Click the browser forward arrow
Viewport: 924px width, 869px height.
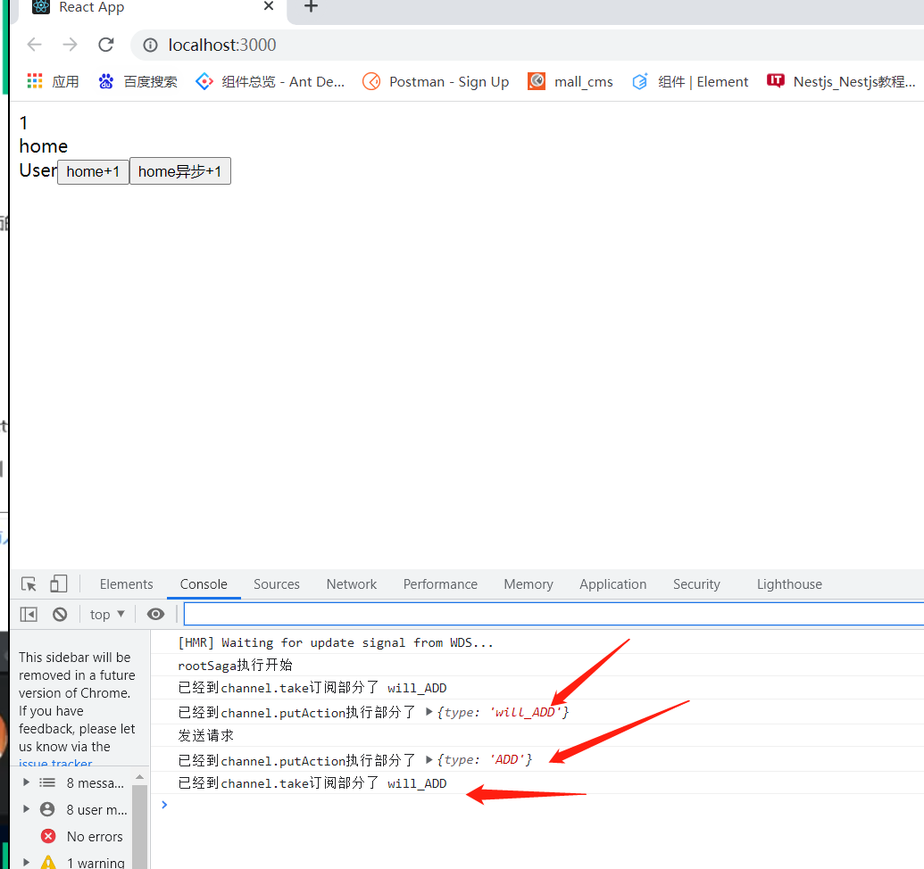[x=71, y=45]
